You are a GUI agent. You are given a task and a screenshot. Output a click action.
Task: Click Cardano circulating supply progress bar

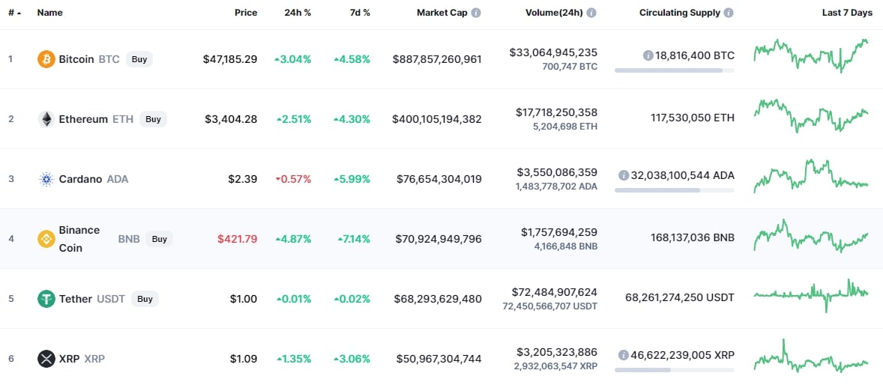tap(674, 190)
